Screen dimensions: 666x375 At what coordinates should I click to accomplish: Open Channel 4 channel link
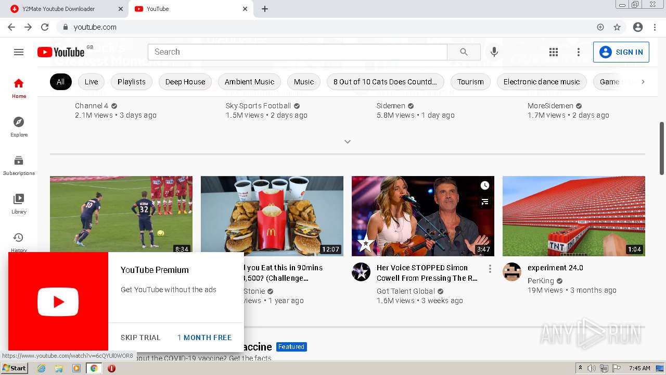(x=92, y=106)
